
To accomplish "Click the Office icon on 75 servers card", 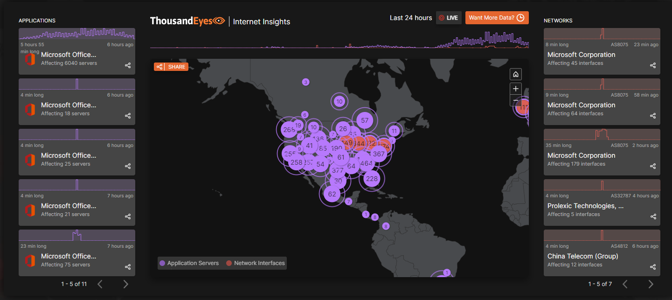I will (x=30, y=260).
